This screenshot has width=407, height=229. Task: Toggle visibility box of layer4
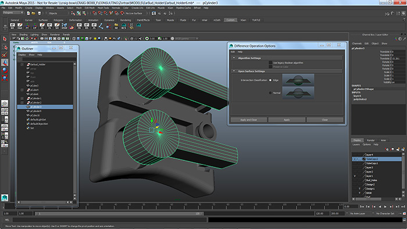pos(355,155)
